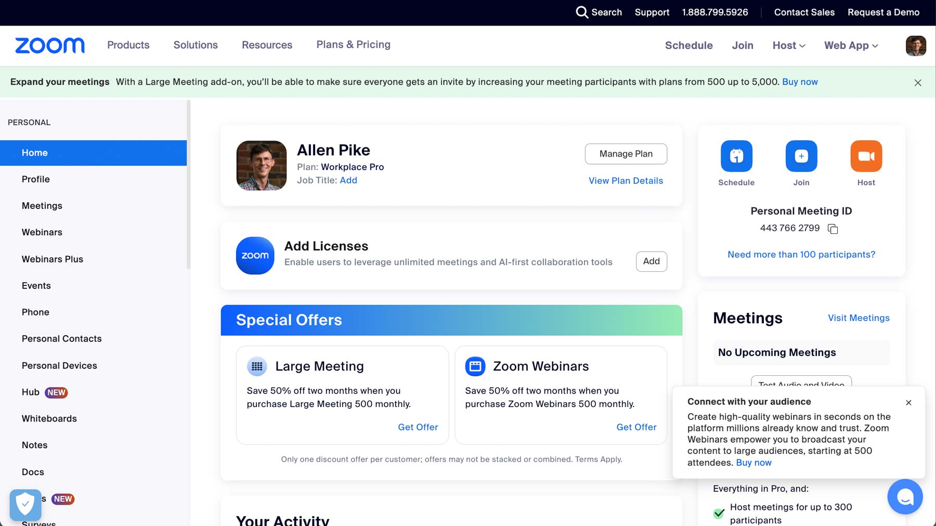Viewport: 936px width, 526px height.
Task: Click the blue Join plus icon
Action: click(x=801, y=156)
